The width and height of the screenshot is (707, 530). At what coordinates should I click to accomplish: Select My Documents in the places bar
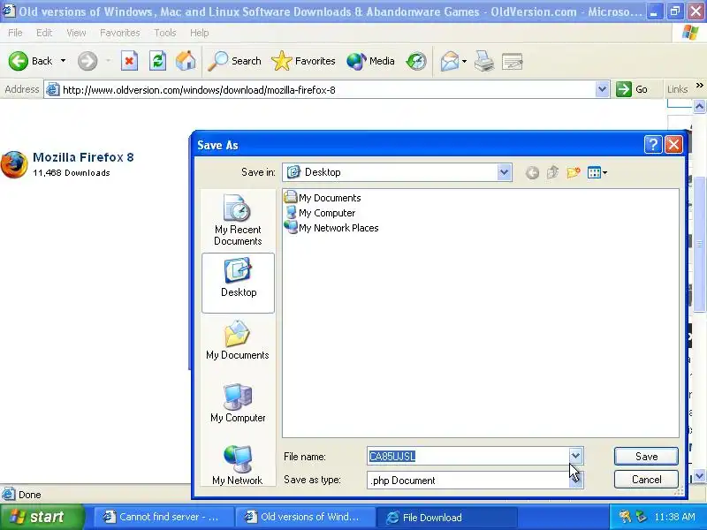coord(238,340)
